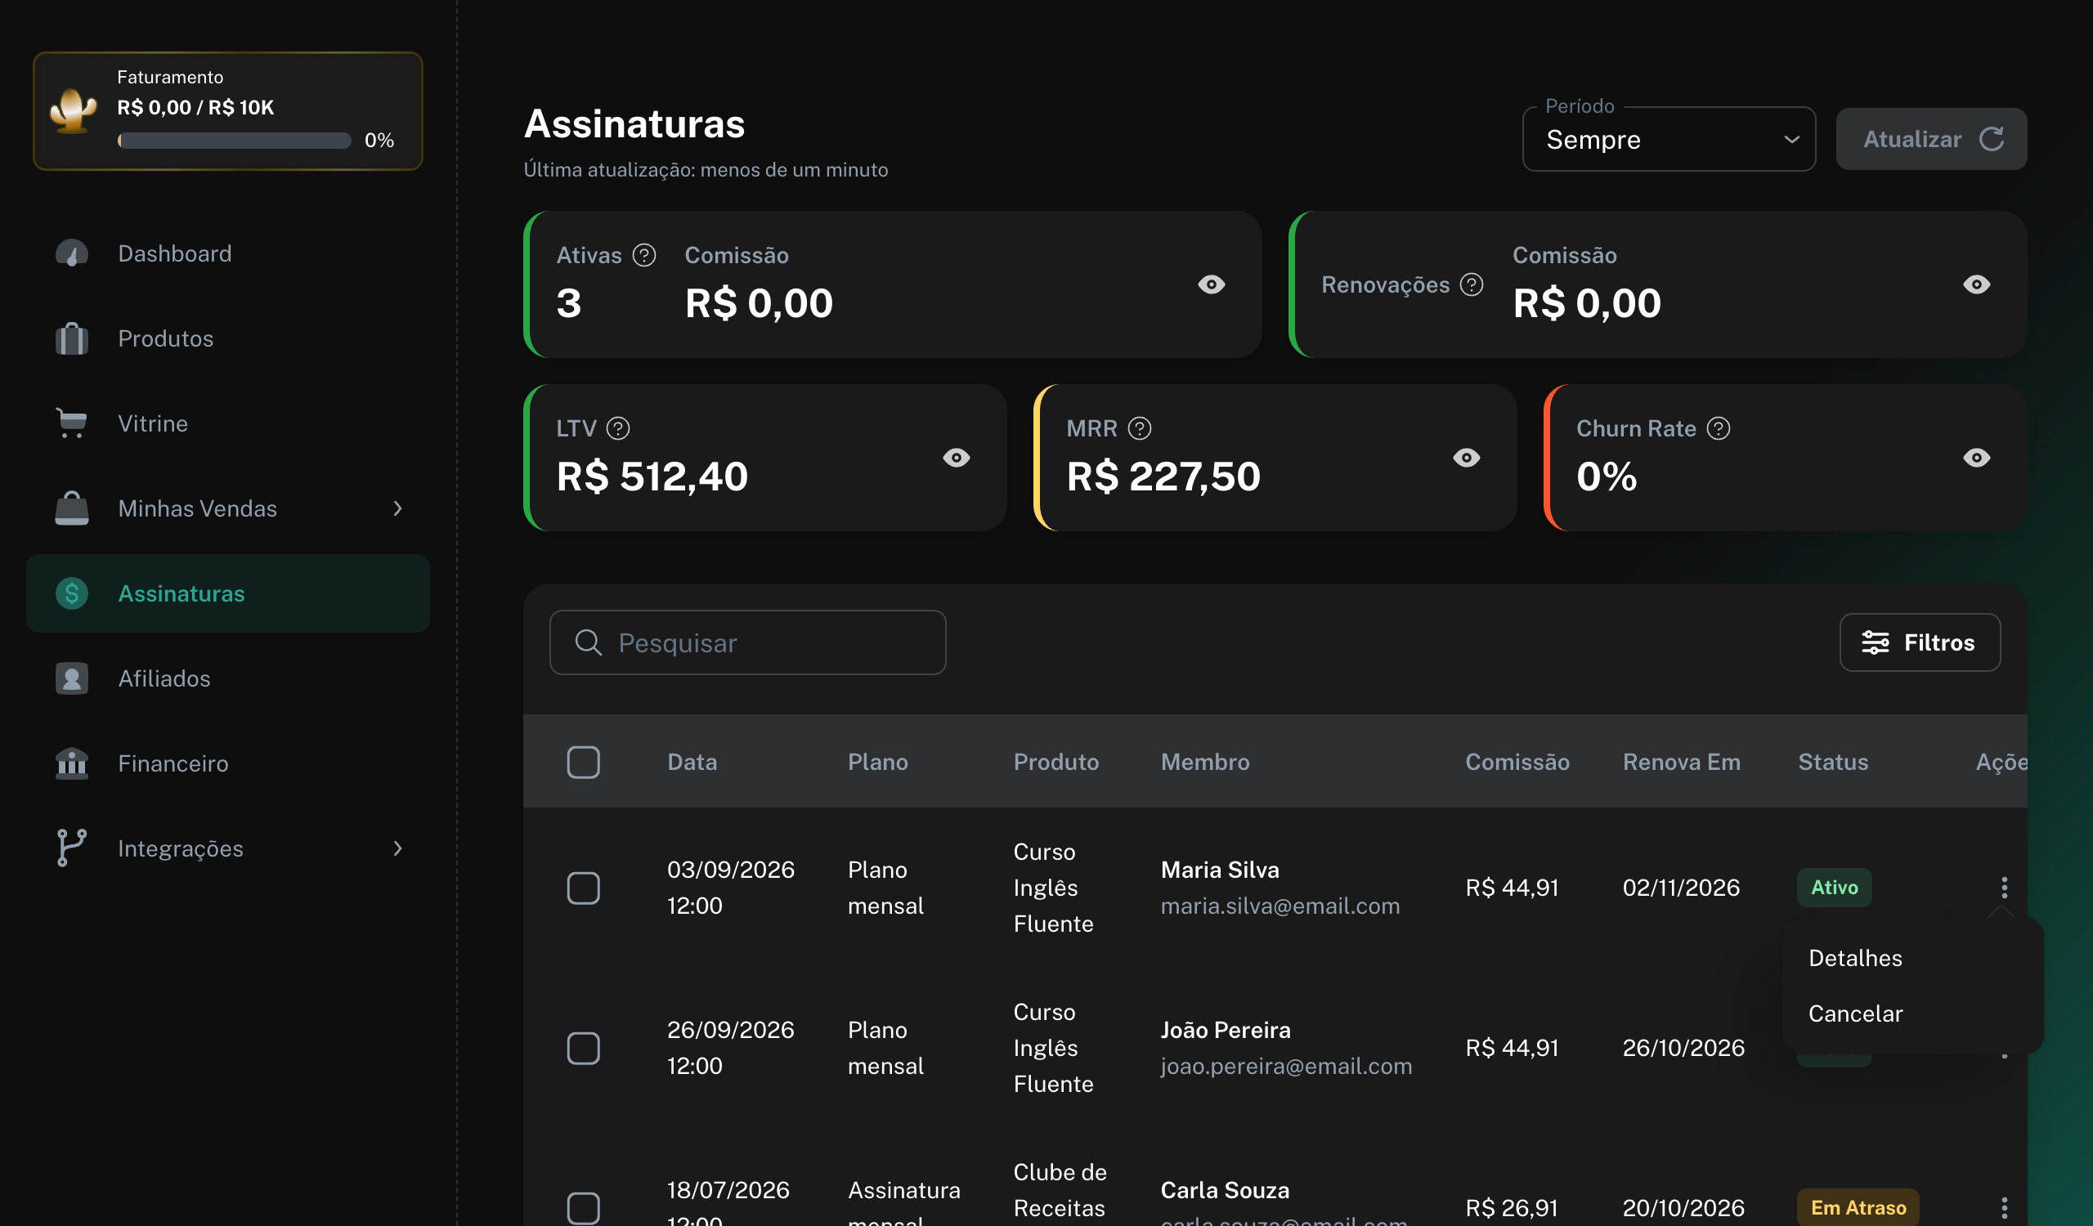The height and width of the screenshot is (1226, 2093).
Task: Click the Atualizar button
Action: coord(1931,139)
